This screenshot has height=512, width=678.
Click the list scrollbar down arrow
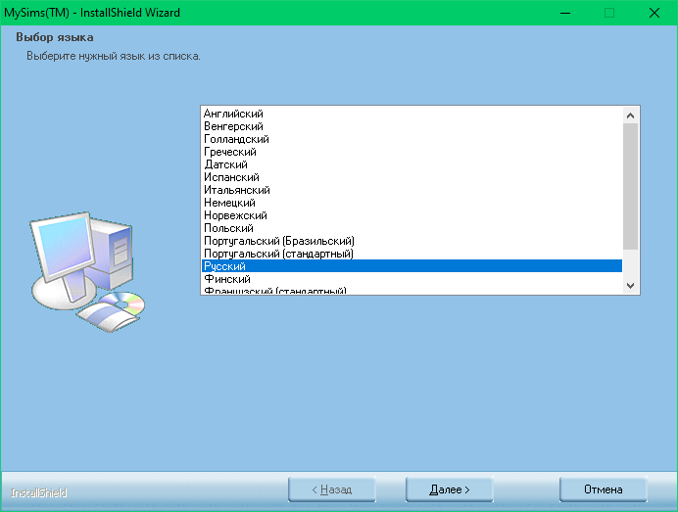pos(630,286)
